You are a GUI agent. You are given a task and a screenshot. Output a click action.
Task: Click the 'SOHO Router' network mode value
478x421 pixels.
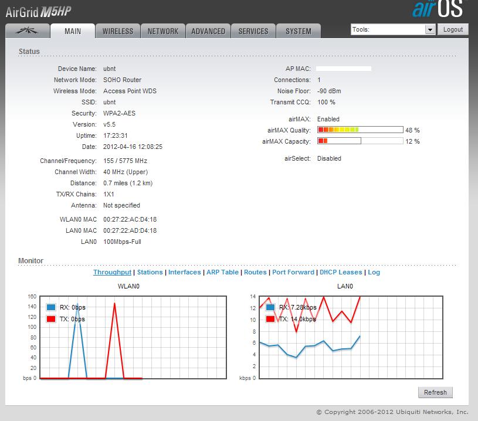[122, 80]
